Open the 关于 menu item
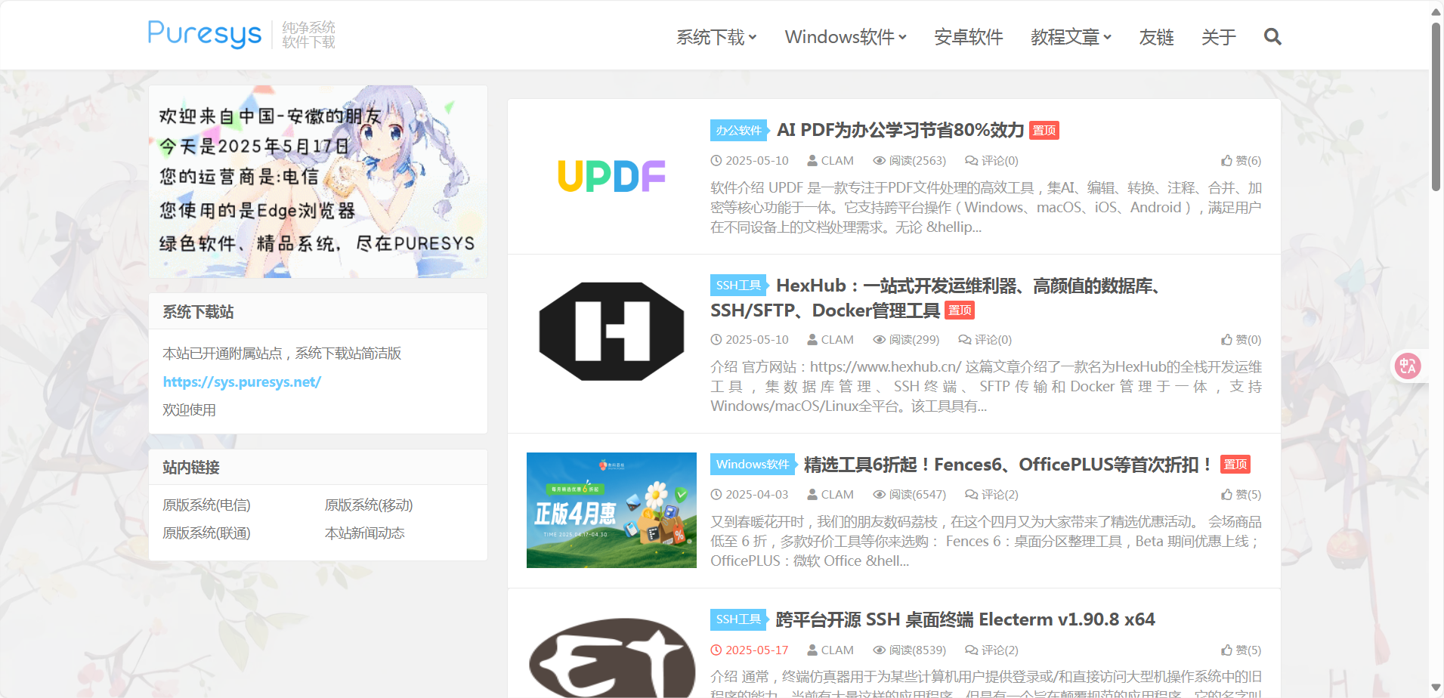 pos(1219,37)
